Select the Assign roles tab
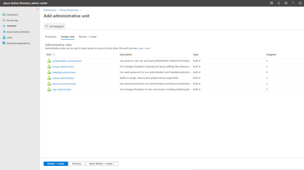 tap(68, 36)
